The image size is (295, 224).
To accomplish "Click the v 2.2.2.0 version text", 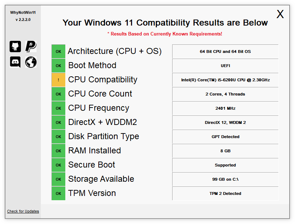I will 23,20.
